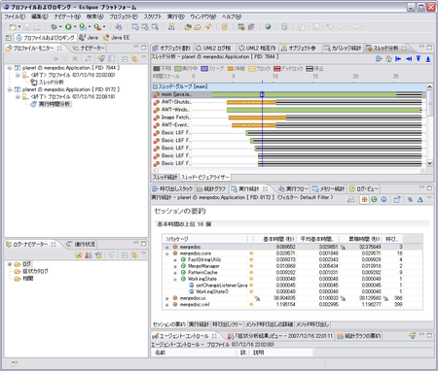This screenshot has height=371, width=438.
Task: Switch to coverage statistics tab
Action: [x=343, y=49]
